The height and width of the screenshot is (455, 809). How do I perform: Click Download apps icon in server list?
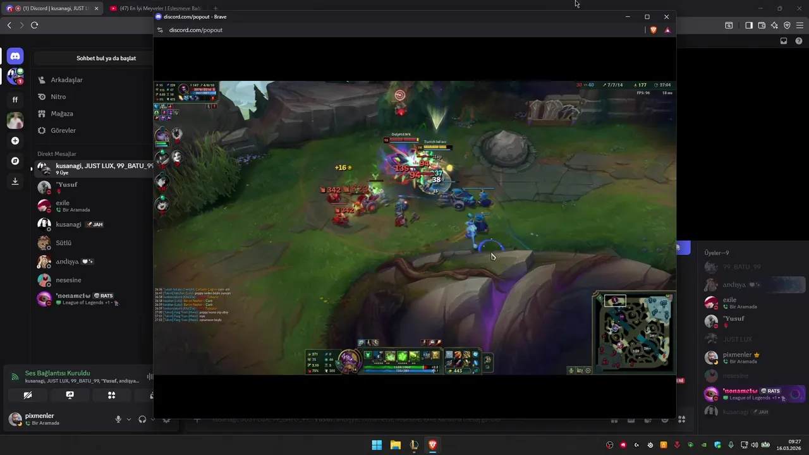coord(15,181)
